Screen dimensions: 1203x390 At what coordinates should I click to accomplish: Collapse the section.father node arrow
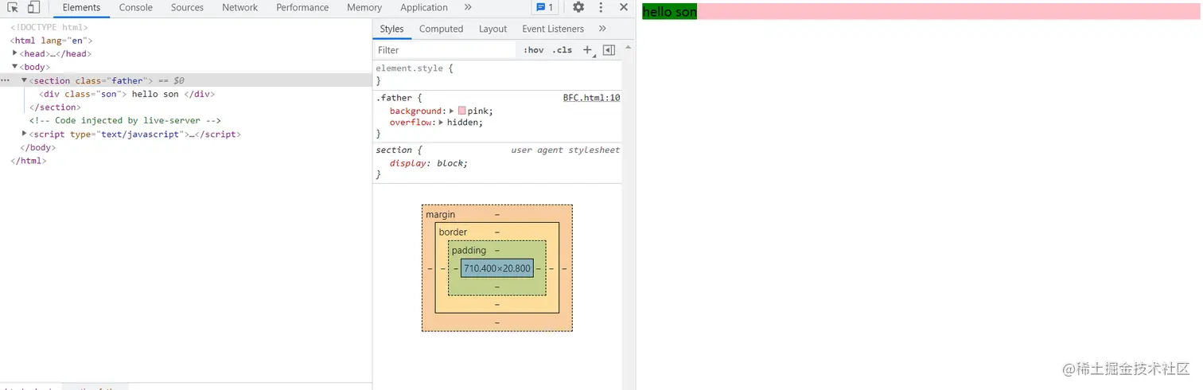point(25,80)
